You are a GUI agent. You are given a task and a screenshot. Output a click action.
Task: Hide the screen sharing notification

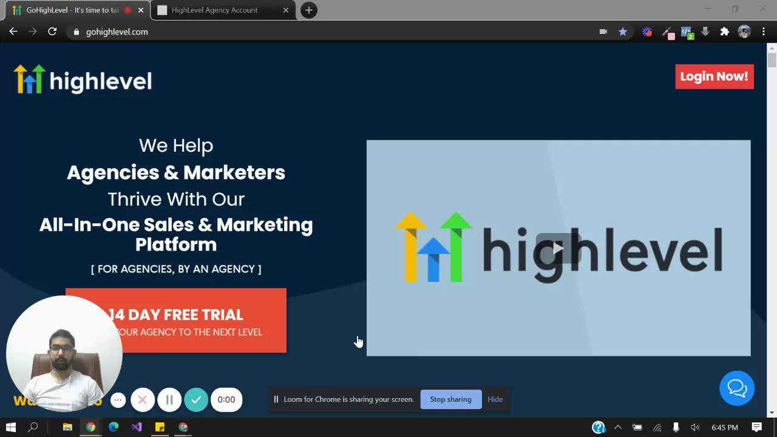click(x=495, y=399)
